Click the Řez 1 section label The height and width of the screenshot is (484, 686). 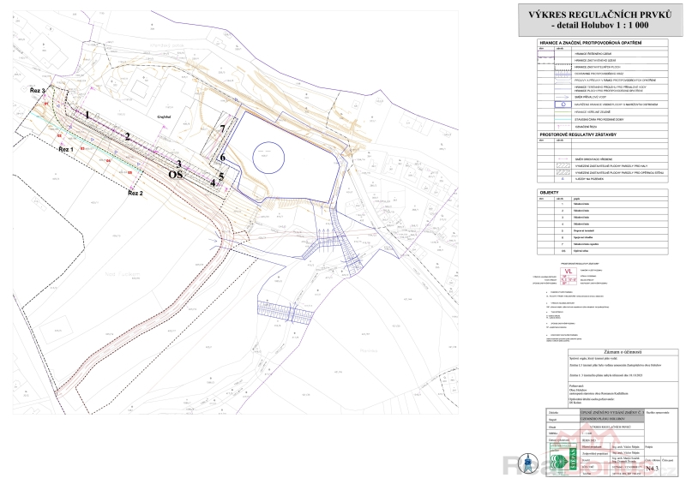[66, 149]
